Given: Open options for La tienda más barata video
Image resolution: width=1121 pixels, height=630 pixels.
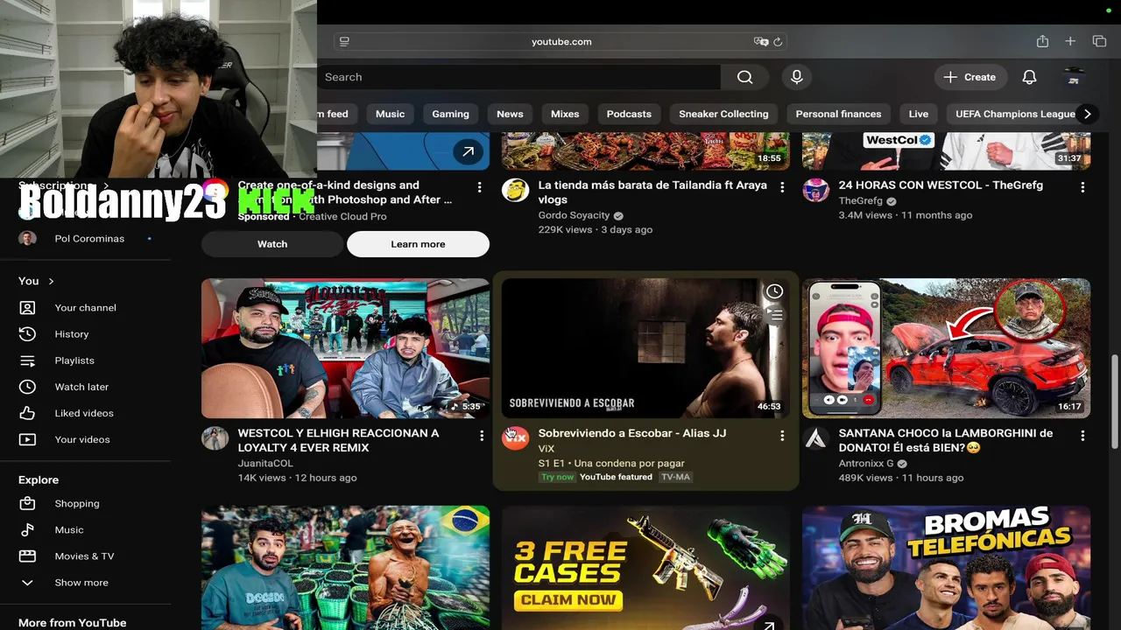Looking at the screenshot, I should coord(782,187).
